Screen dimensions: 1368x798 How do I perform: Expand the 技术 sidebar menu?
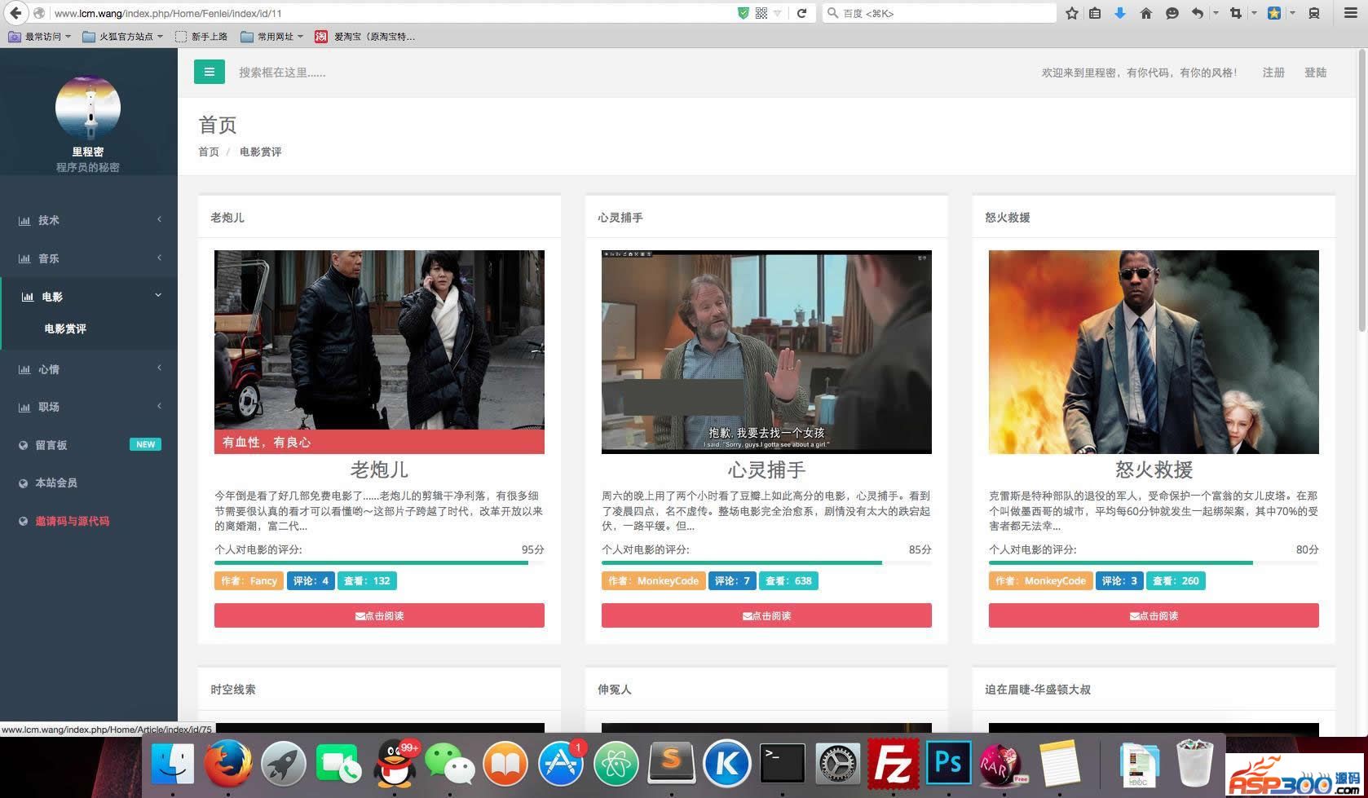[89, 220]
